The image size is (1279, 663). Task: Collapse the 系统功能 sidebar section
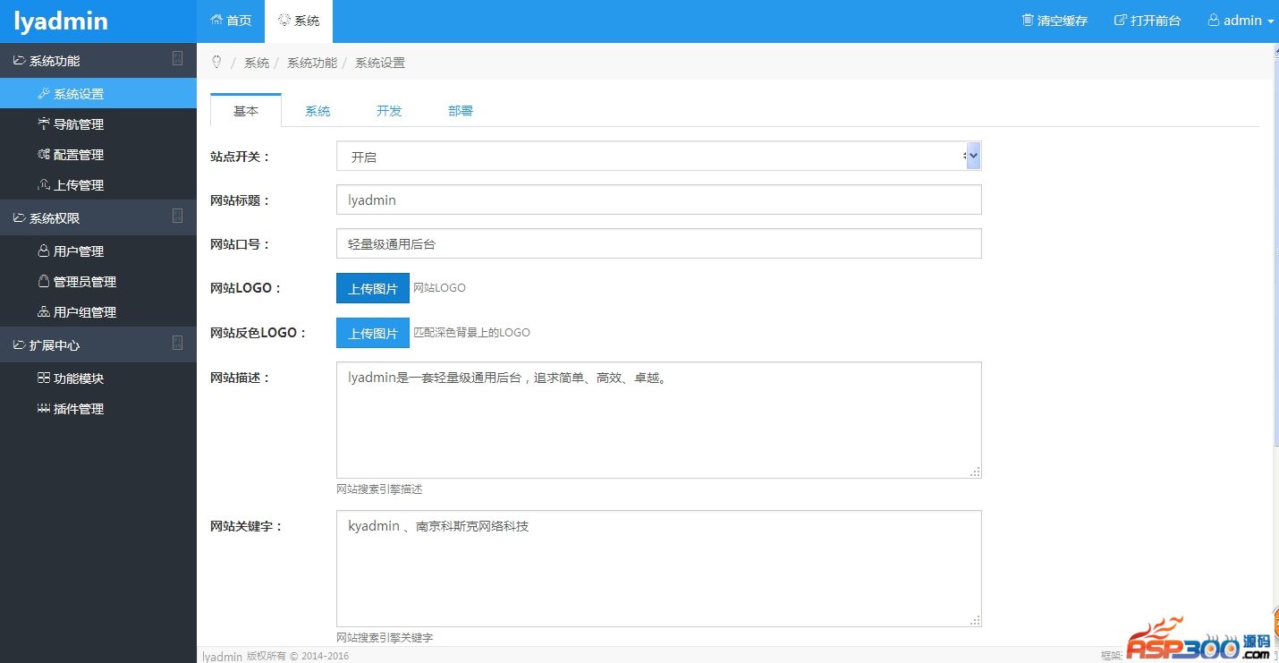(177, 59)
